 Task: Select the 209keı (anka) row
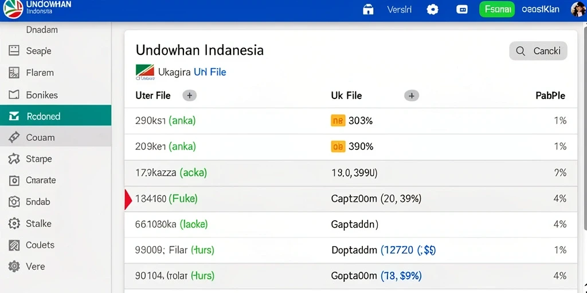point(351,147)
